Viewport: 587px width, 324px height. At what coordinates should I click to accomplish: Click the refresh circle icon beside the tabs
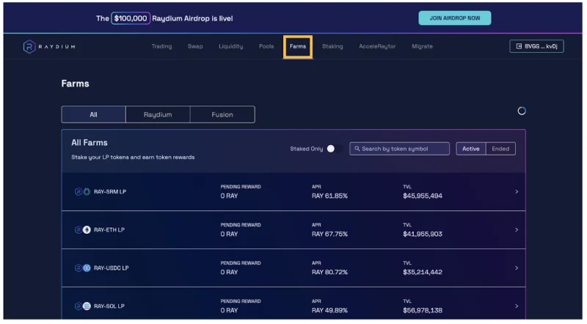[522, 111]
